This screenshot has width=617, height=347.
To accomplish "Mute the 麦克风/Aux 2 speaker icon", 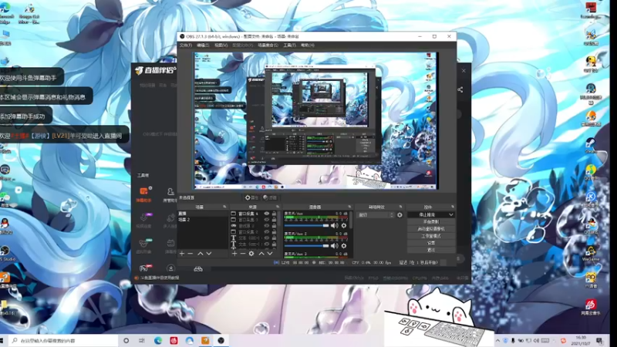I will (334, 246).
